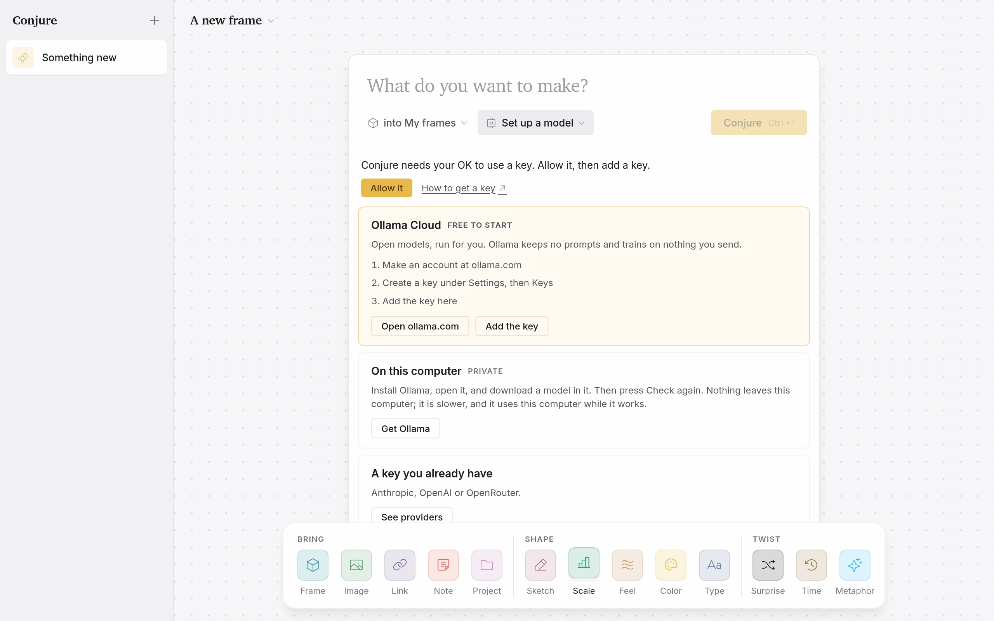Click the Conjure app title in the sidebar
Screen dimensions: 994x621
pos(35,20)
